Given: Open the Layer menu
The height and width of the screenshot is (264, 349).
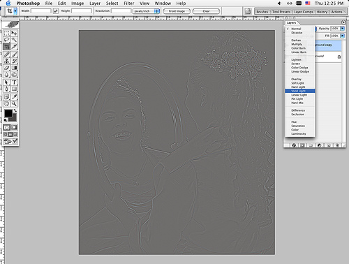Looking at the screenshot, I should point(95,3).
